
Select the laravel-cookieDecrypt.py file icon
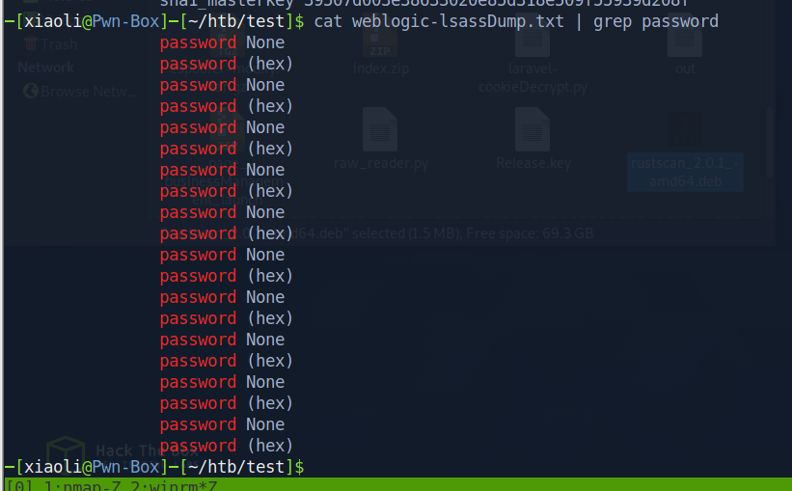click(x=533, y=43)
